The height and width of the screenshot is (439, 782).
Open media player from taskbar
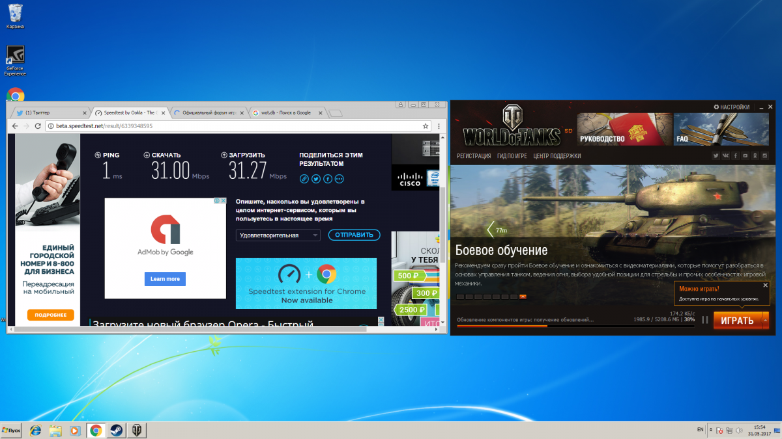(76, 430)
